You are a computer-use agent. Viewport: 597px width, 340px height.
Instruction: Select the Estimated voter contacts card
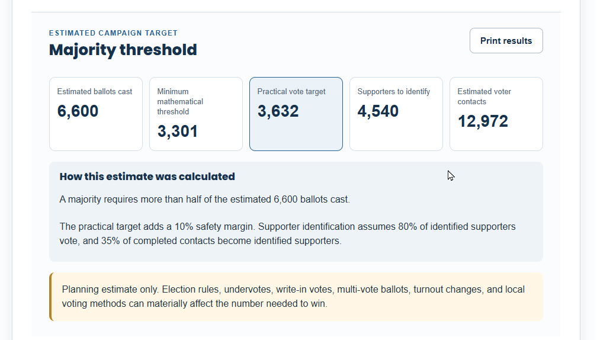point(496,114)
